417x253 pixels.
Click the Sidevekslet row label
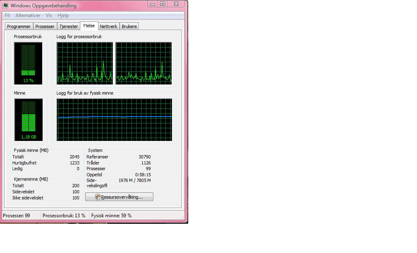pyautogui.click(x=24, y=192)
